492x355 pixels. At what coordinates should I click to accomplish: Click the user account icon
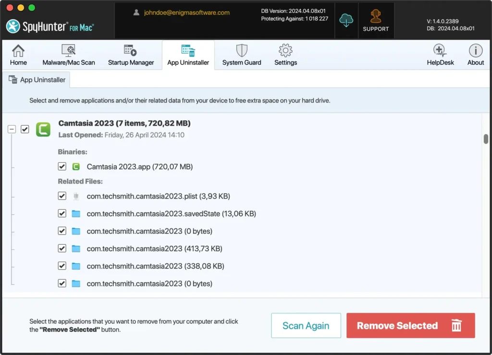(x=136, y=12)
